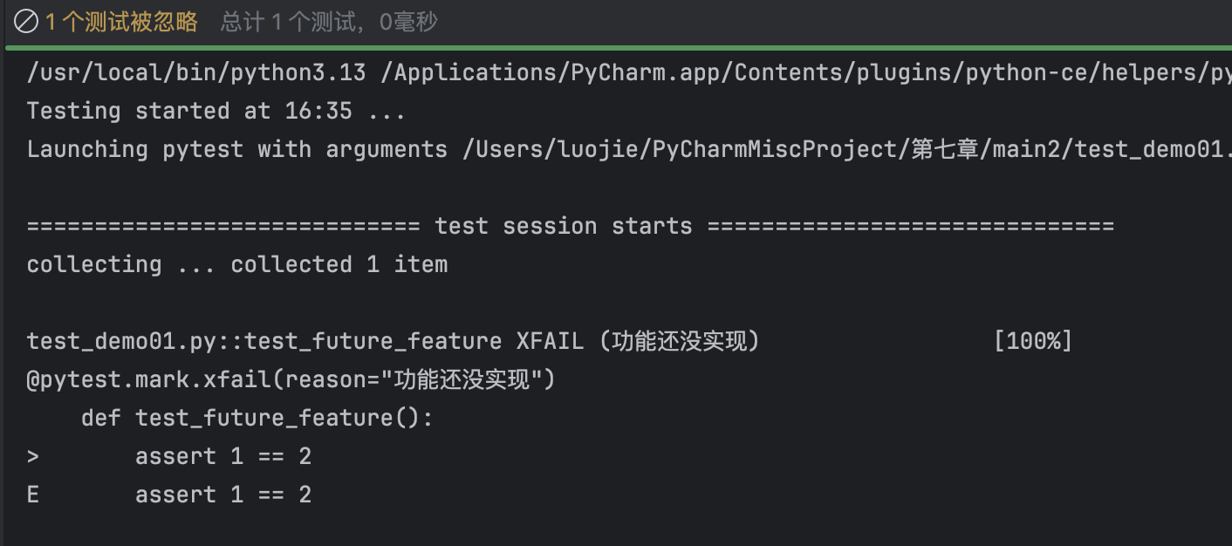Click the @pytest.mark.xfail decorator line
Image resolution: width=1232 pixels, height=546 pixels.
291,379
